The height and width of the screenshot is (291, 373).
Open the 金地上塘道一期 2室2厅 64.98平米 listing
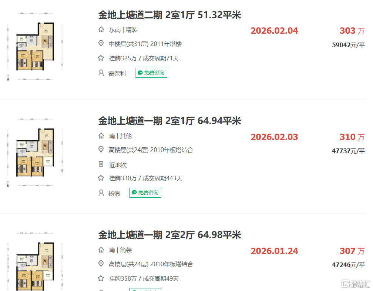pos(169,235)
